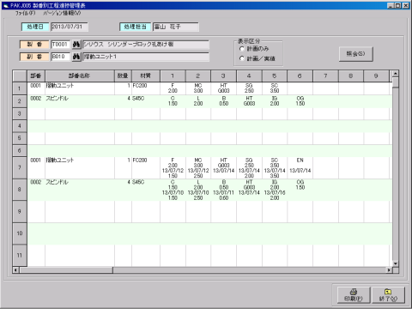Click the vertical scrollbar down arrow
Screen dimensions: 412x309
[x=396, y=264]
